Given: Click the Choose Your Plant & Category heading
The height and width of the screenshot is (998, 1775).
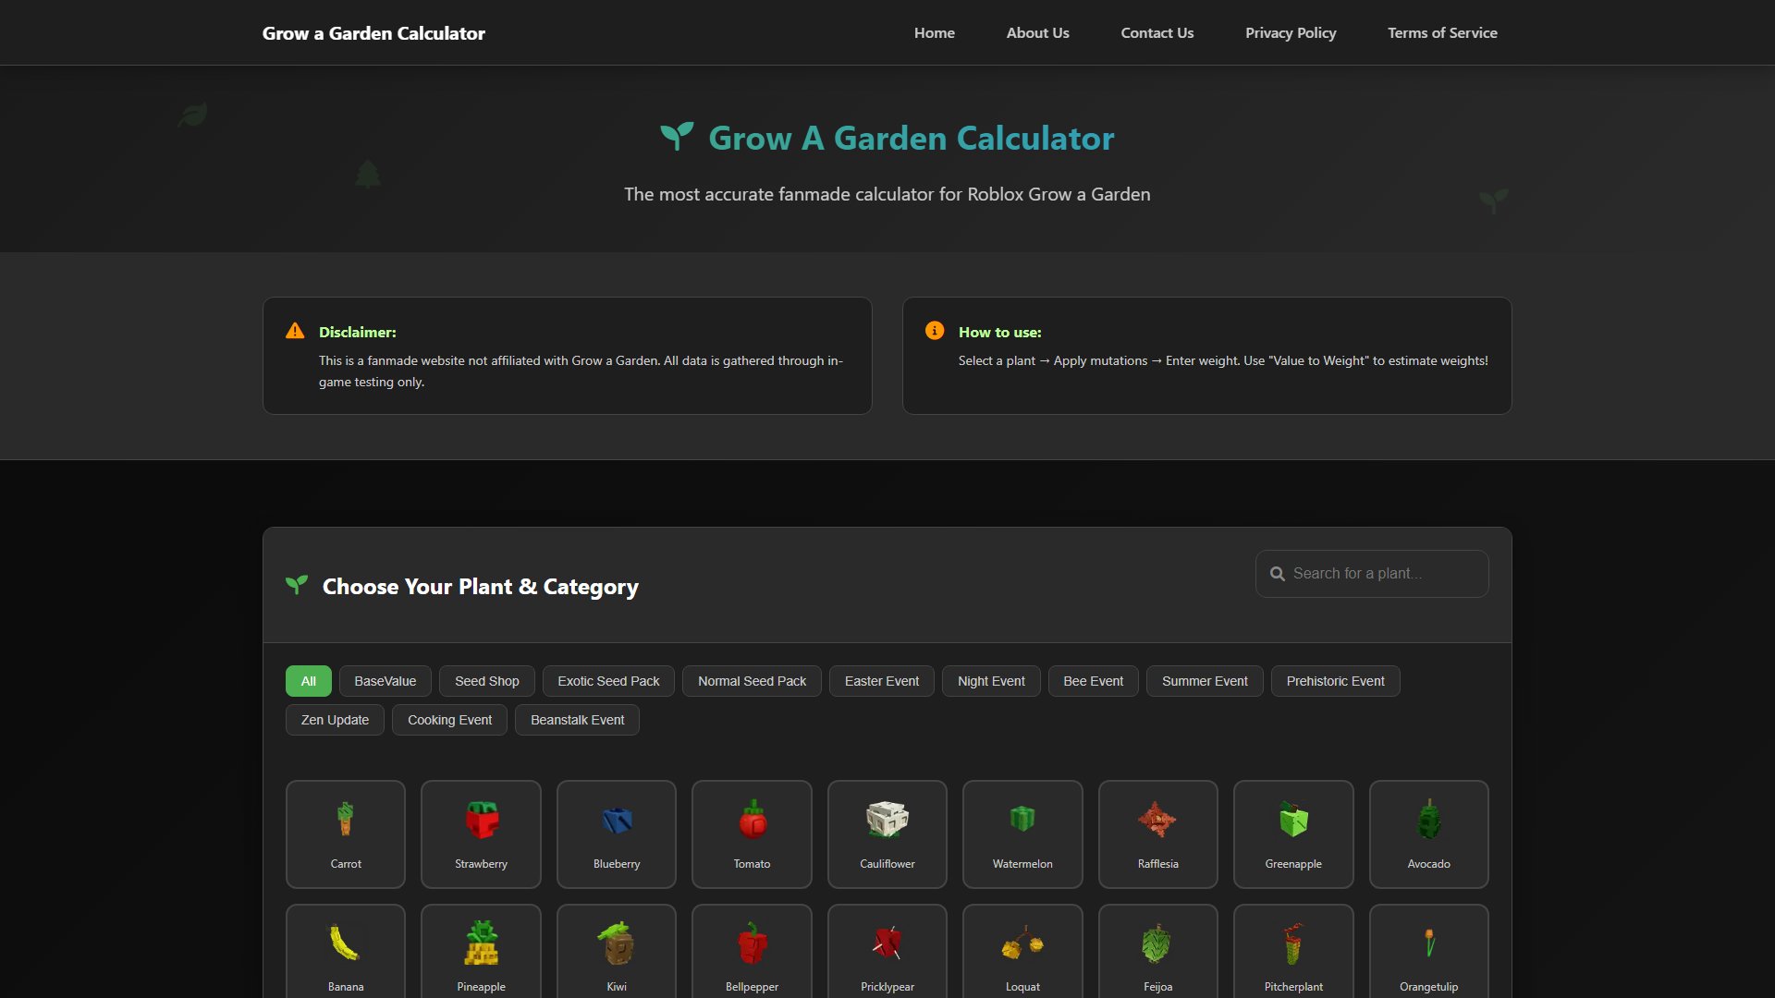Looking at the screenshot, I should (x=481, y=587).
